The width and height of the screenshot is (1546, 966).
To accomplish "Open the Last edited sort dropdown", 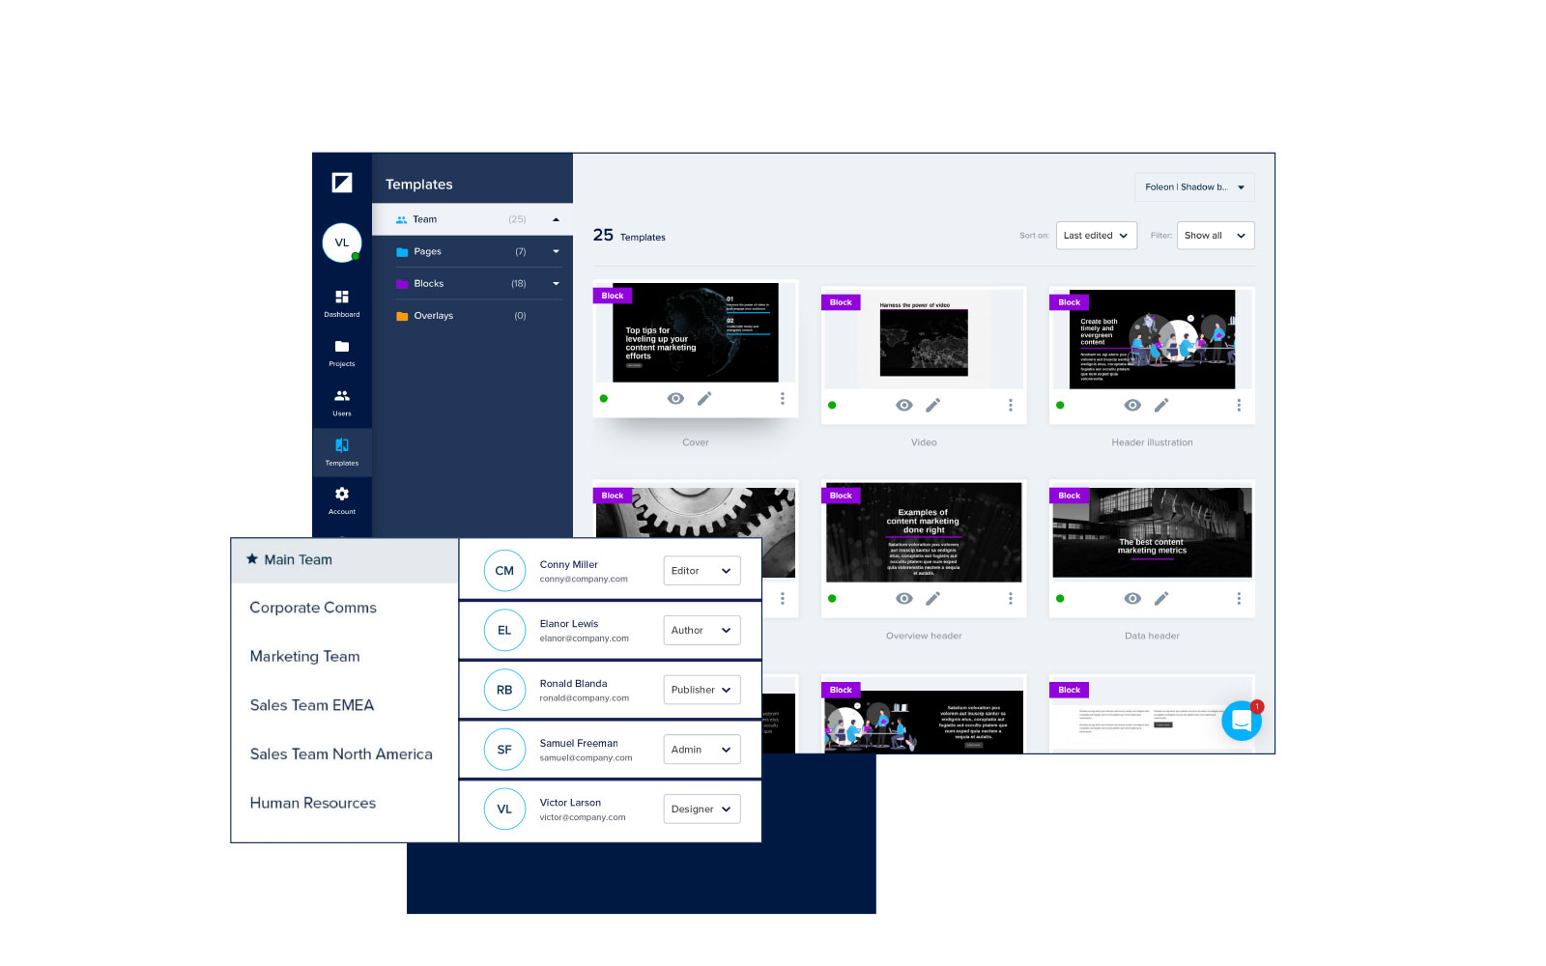I will (x=1096, y=235).
